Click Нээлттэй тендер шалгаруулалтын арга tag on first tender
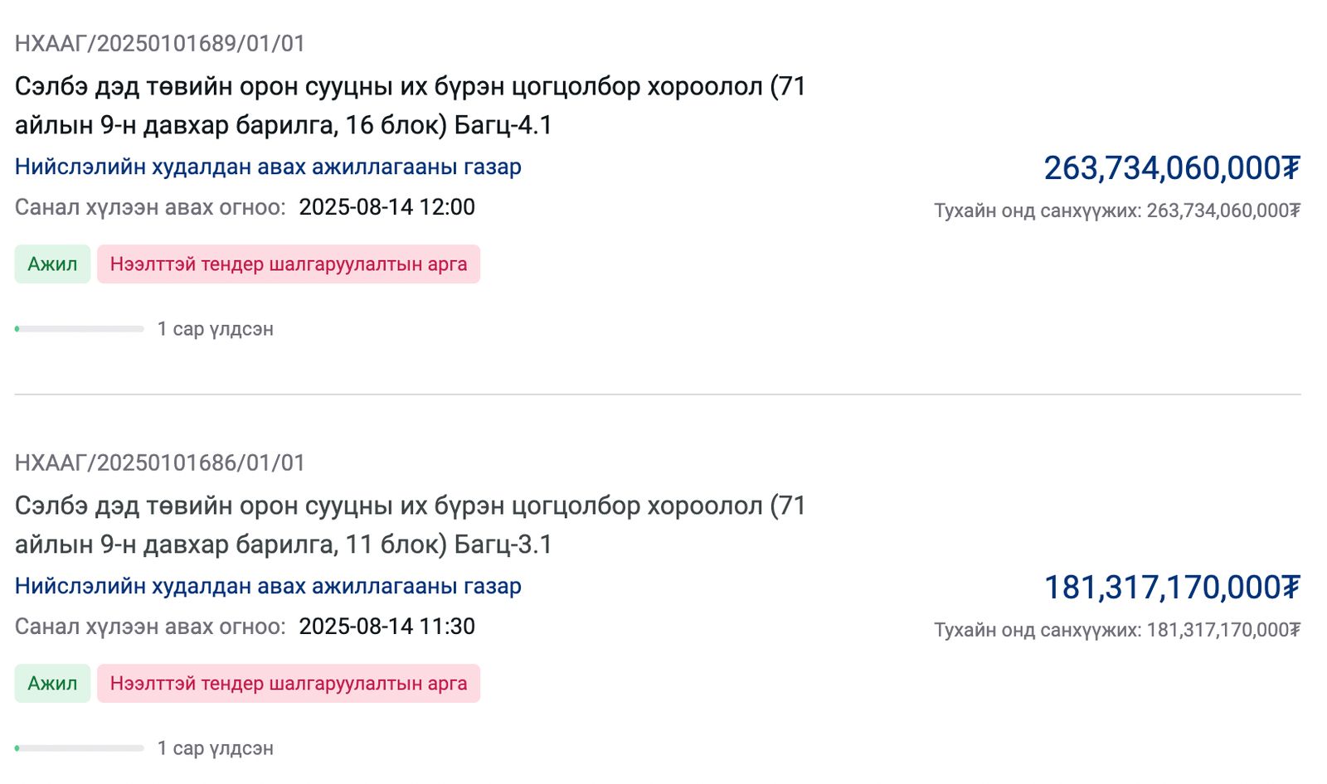1327x784 pixels. point(287,264)
